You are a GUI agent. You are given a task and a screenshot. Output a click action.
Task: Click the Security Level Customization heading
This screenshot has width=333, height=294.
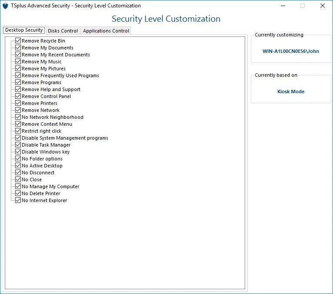tap(166, 19)
